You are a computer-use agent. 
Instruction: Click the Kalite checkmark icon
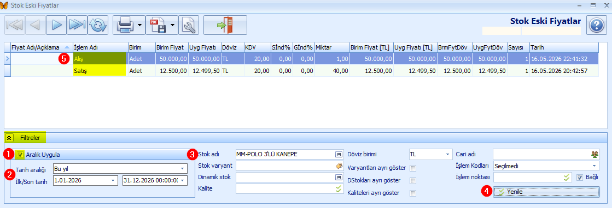[x=339, y=189]
